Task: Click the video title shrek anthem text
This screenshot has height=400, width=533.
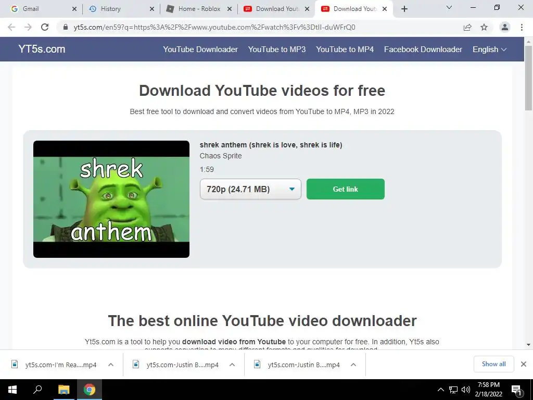Action: coord(271,145)
